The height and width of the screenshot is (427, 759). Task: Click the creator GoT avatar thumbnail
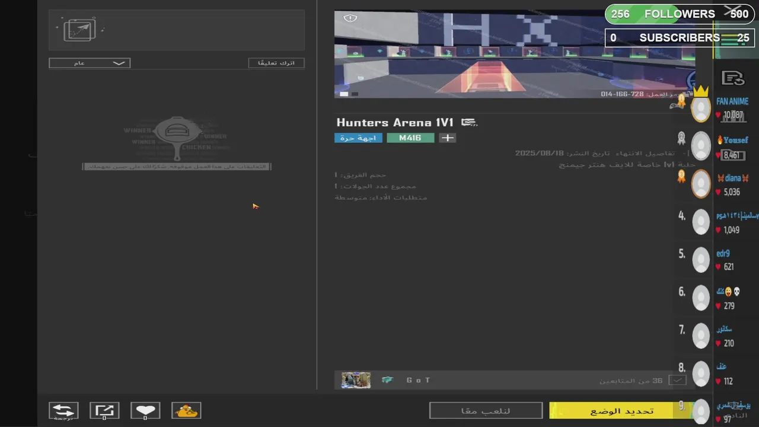(356, 380)
